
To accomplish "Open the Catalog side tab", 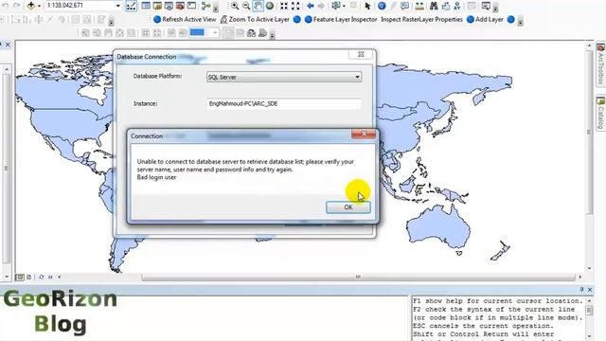I will point(600,113).
